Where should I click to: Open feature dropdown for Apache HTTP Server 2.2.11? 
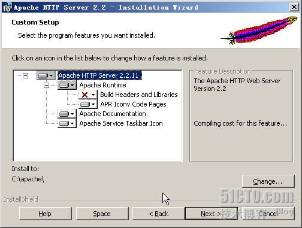point(46,75)
